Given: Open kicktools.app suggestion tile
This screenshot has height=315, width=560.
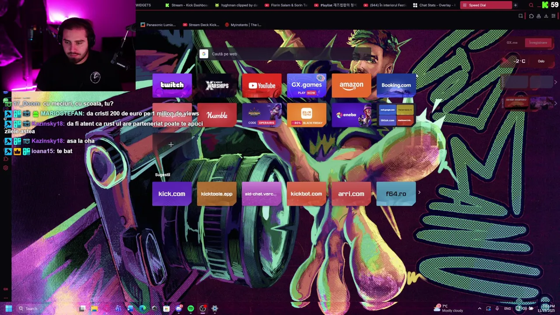Looking at the screenshot, I should pyautogui.click(x=217, y=194).
